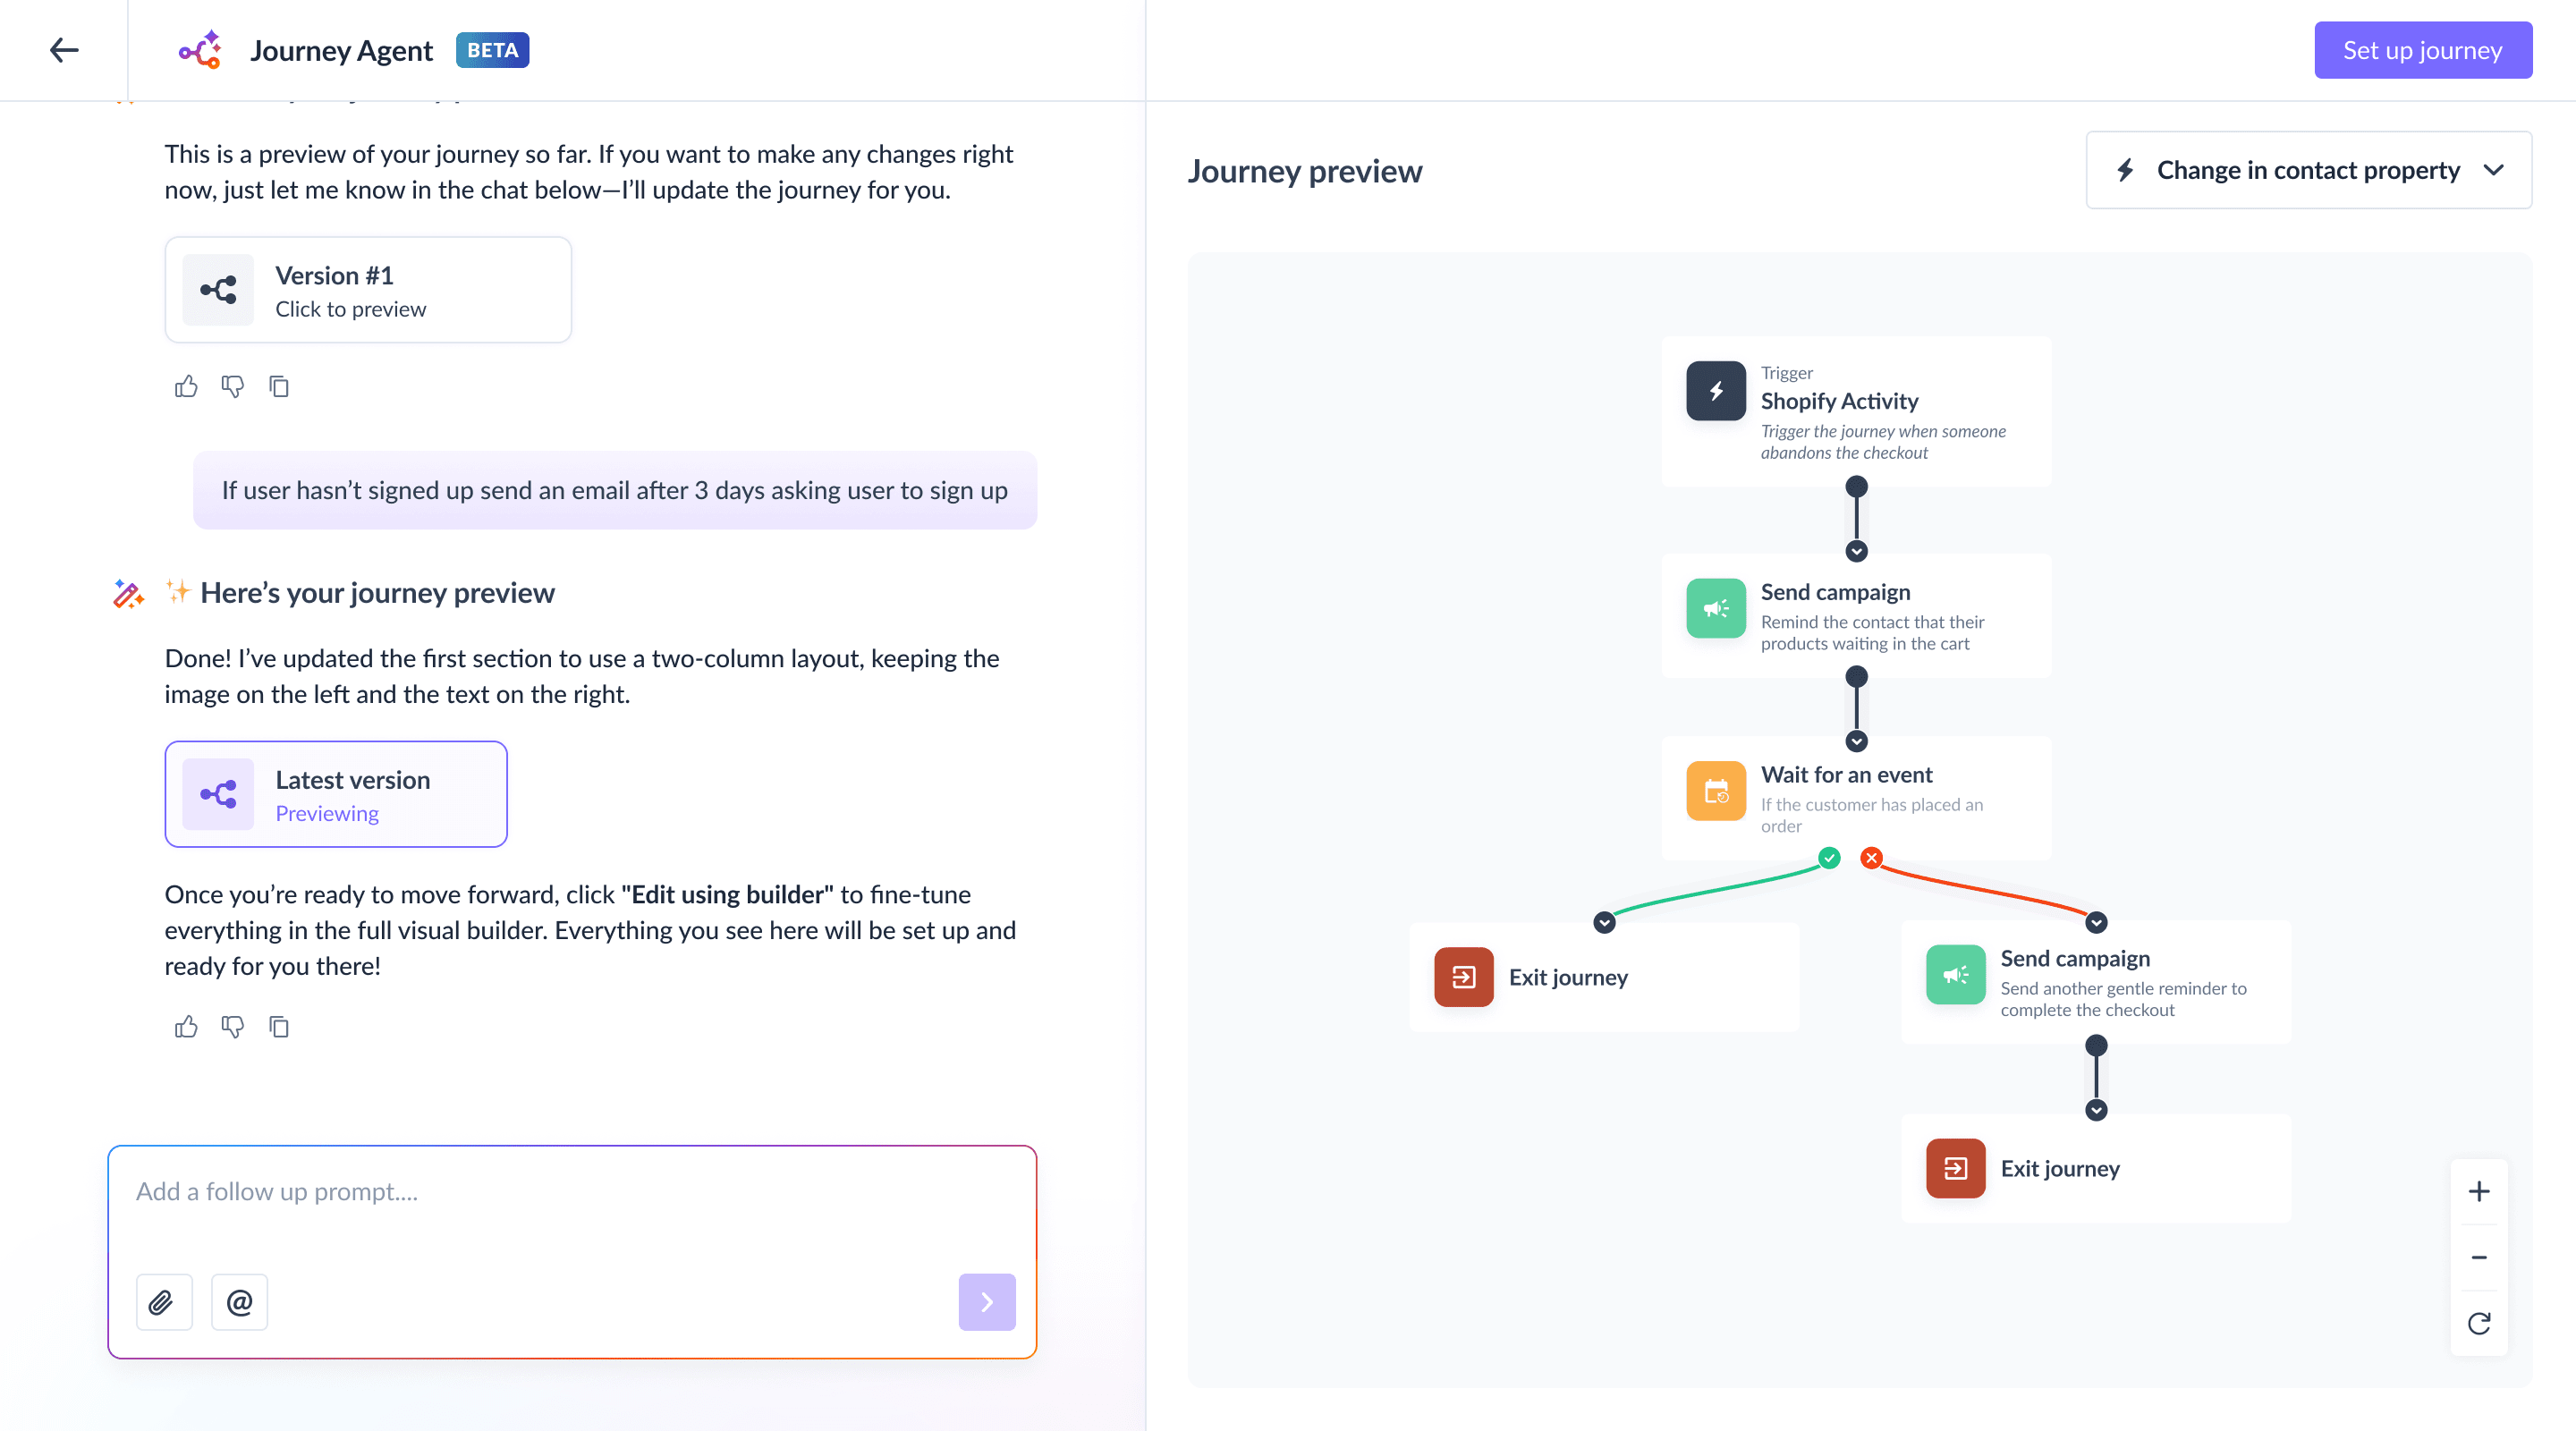
Task: Thumbs down the latest journey response
Action: click(x=232, y=1027)
